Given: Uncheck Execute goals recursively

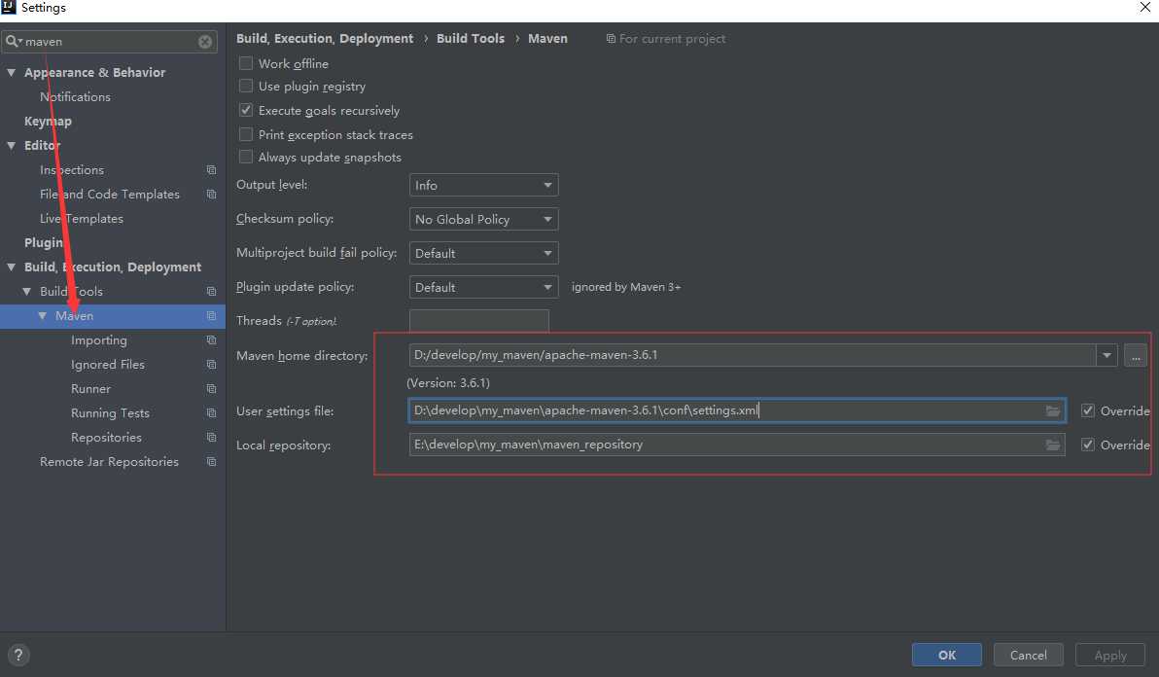Looking at the screenshot, I should tap(246, 110).
